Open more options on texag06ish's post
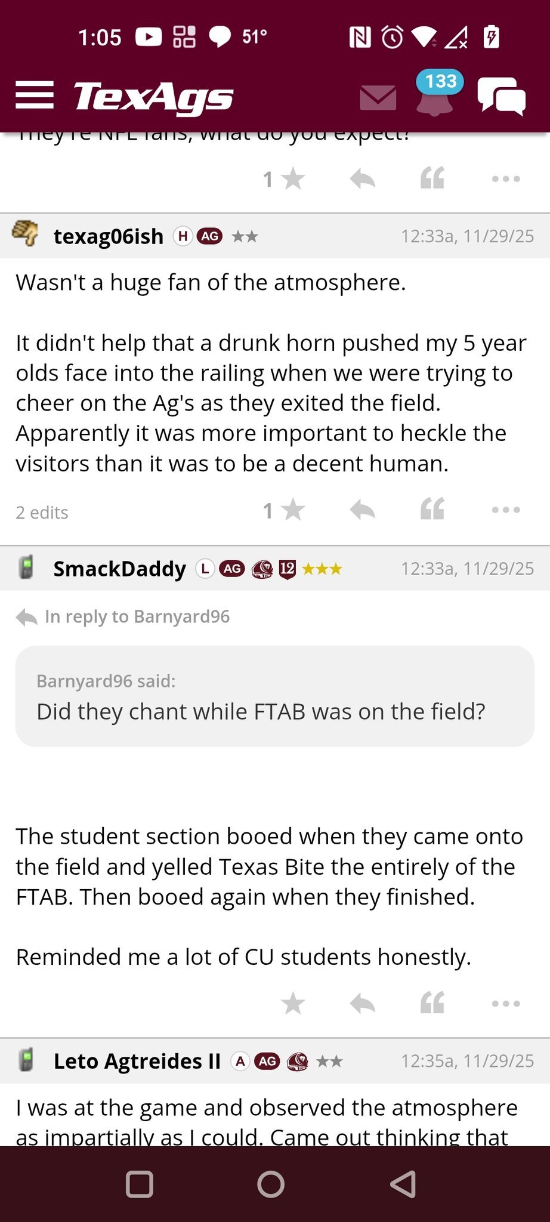550x1222 pixels. [506, 510]
